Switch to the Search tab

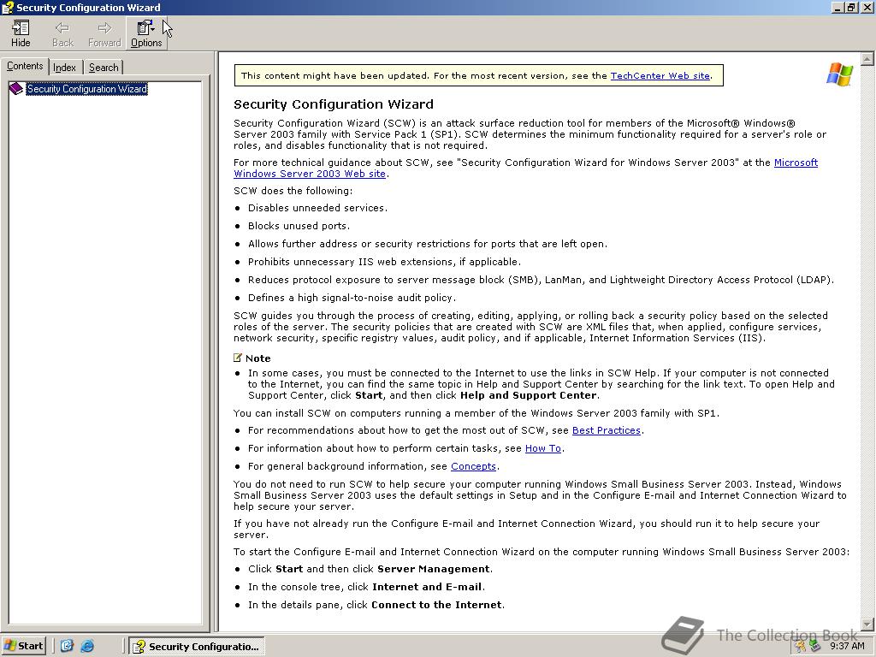(104, 67)
